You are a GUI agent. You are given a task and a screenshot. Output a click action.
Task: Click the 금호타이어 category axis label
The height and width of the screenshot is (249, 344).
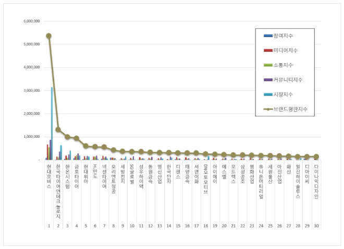77,175
